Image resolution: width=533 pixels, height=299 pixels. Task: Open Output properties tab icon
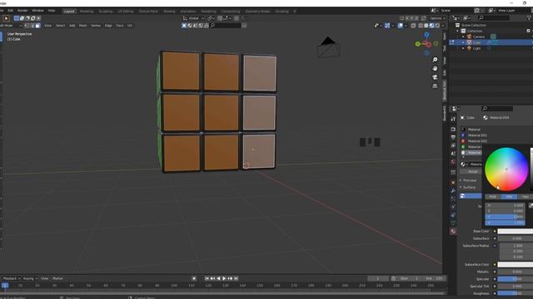(x=453, y=137)
